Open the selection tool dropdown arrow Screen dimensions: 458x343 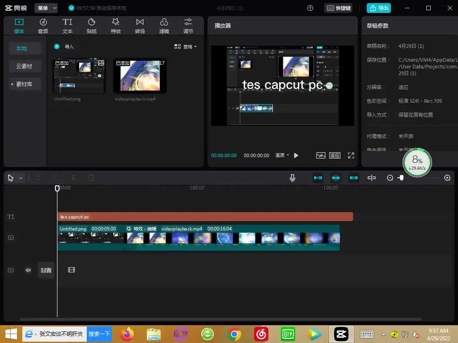[21, 178]
